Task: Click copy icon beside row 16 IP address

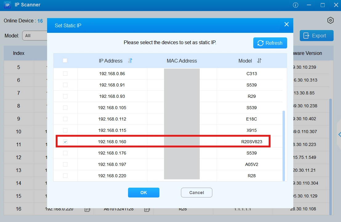Action: (87, 209)
